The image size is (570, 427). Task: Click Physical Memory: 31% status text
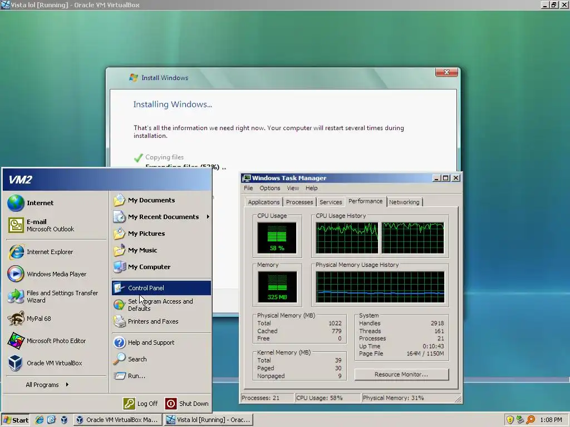click(393, 398)
